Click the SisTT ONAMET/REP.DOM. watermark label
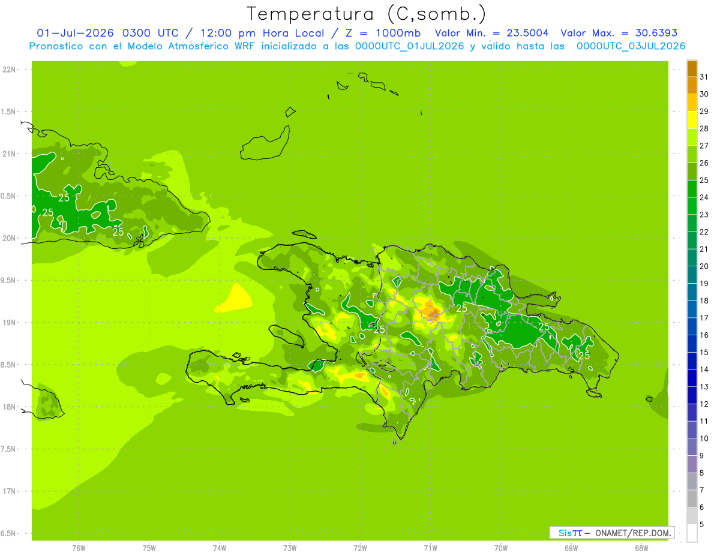 coord(612,533)
